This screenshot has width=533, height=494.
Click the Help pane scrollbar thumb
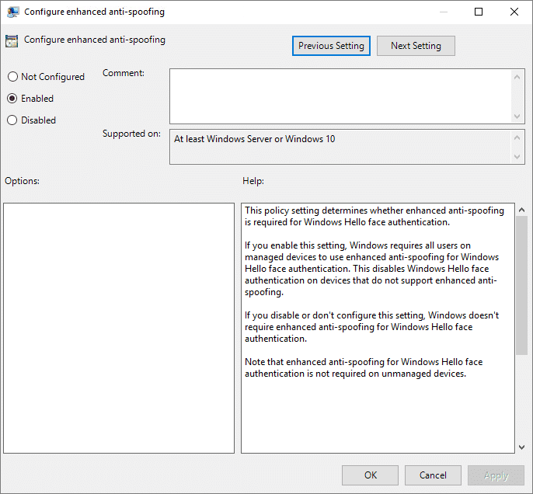[x=521, y=286]
